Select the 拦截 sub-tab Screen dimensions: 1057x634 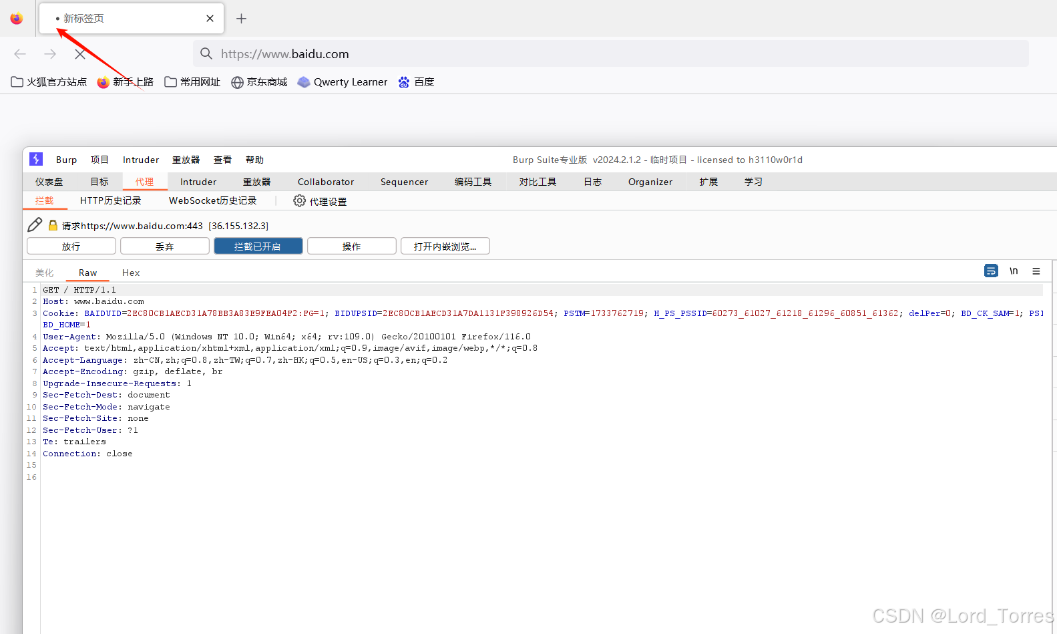pyautogui.click(x=45, y=200)
